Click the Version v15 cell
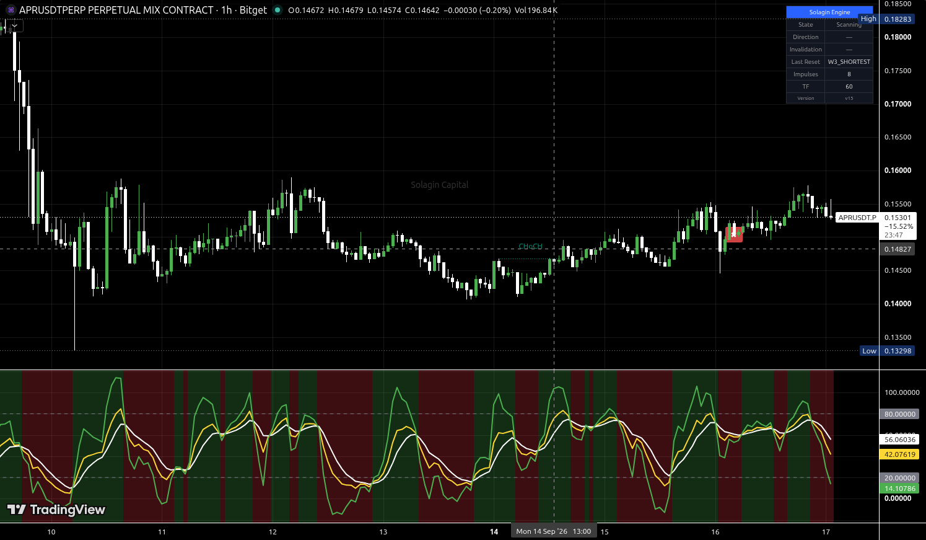This screenshot has height=540, width=926. tap(849, 98)
